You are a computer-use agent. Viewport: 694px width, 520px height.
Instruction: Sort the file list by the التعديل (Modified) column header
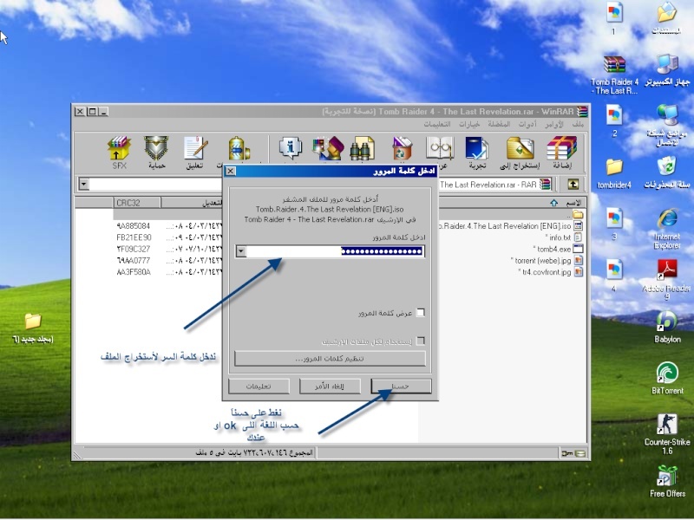[193, 203]
